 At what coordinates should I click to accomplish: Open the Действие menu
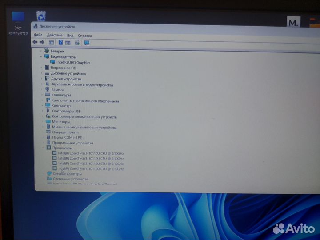coord(55,35)
